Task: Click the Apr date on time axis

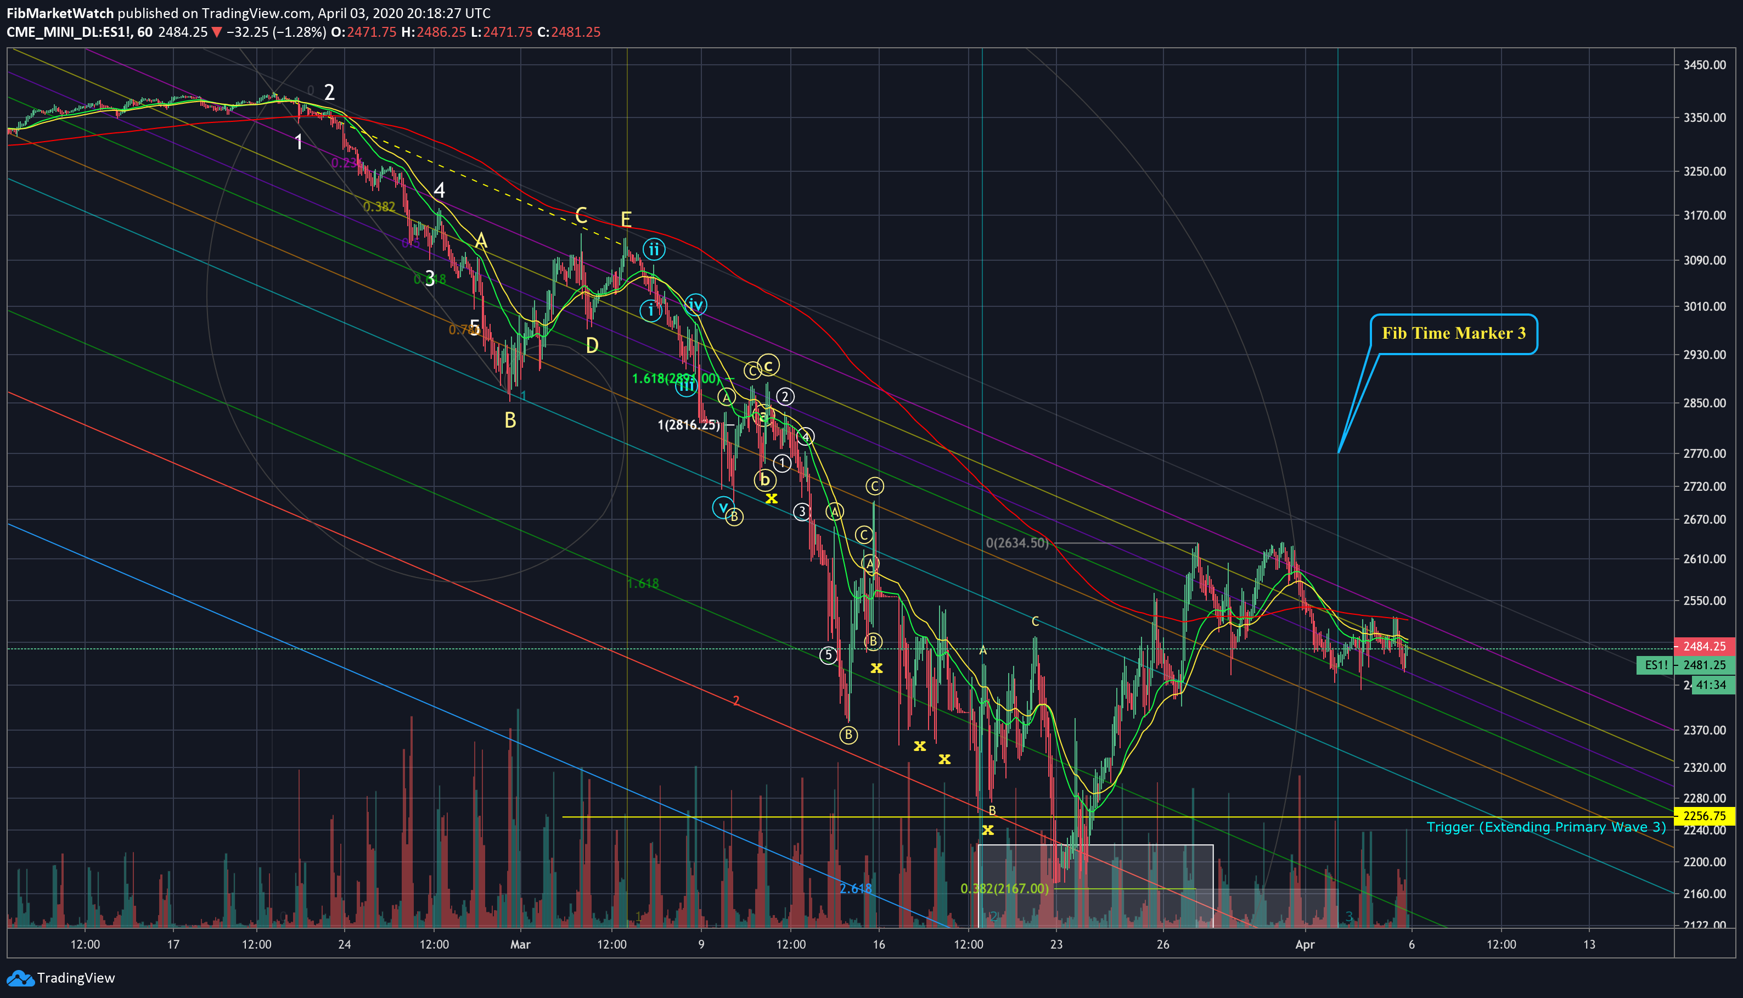Action: 1305,945
